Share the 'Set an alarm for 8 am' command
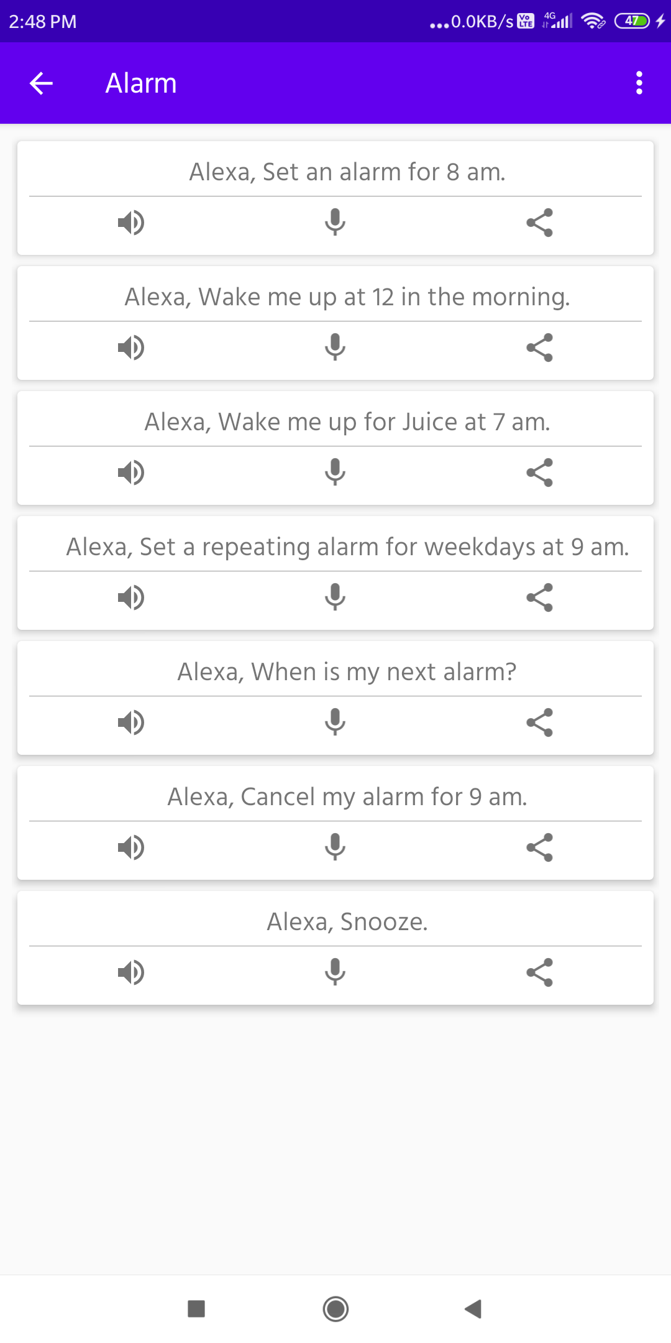The image size is (671, 1343). coord(539,223)
